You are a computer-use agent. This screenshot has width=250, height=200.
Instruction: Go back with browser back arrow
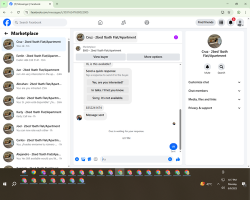(x=4, y=12)
